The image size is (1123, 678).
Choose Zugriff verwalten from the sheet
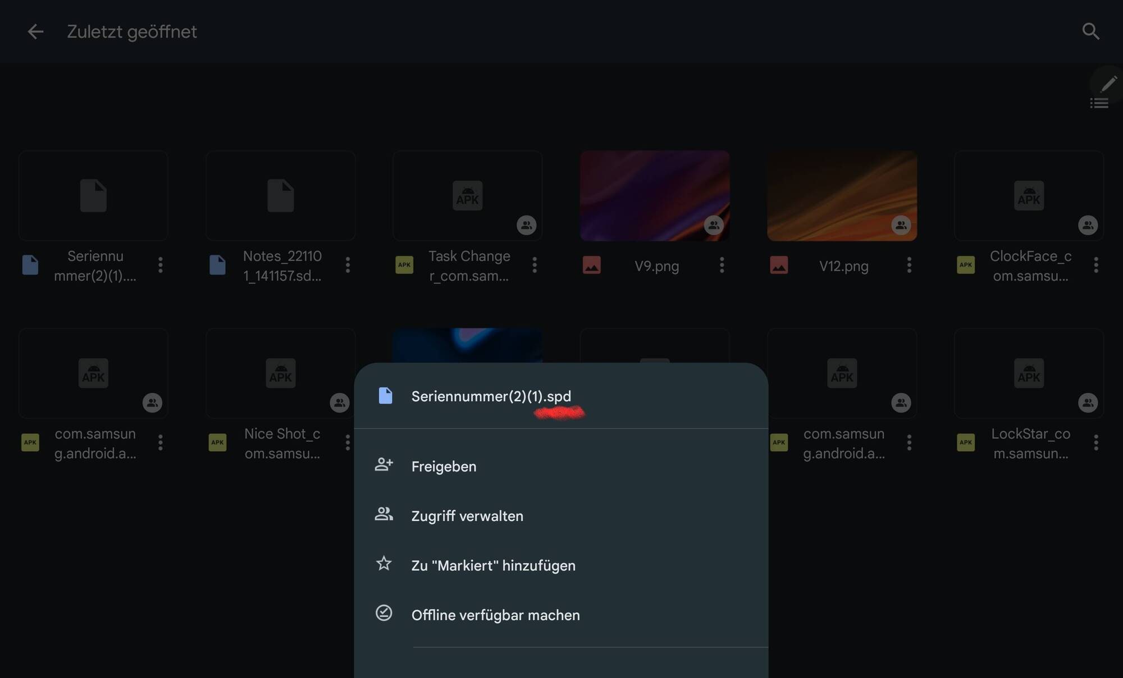467,516
